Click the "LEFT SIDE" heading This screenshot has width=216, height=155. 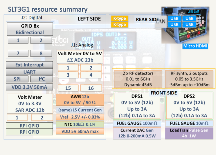coord(89,19)
